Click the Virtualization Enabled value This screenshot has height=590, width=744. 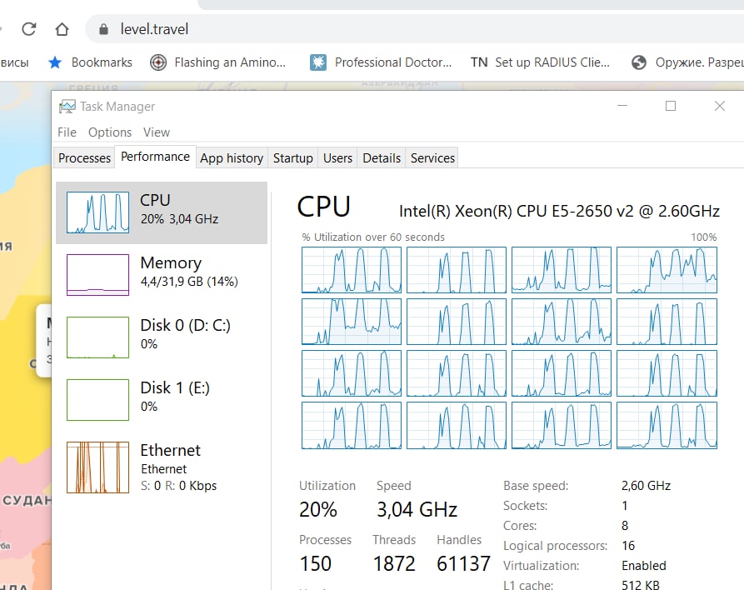click(644, 566)
